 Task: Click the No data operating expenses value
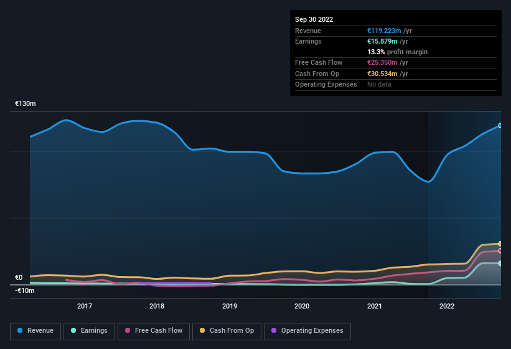379,85
